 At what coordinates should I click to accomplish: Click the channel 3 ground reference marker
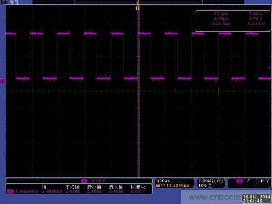tap(2, 80)
